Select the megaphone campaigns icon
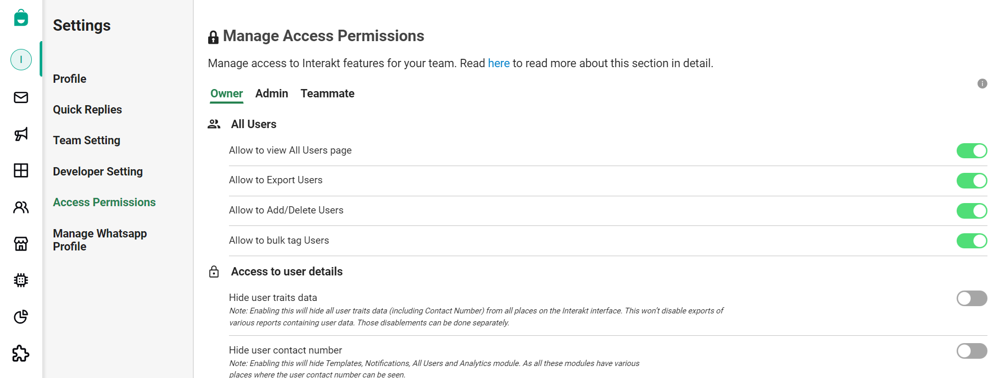The width and height of the screenshot is (1001, 378). [20, 134]
